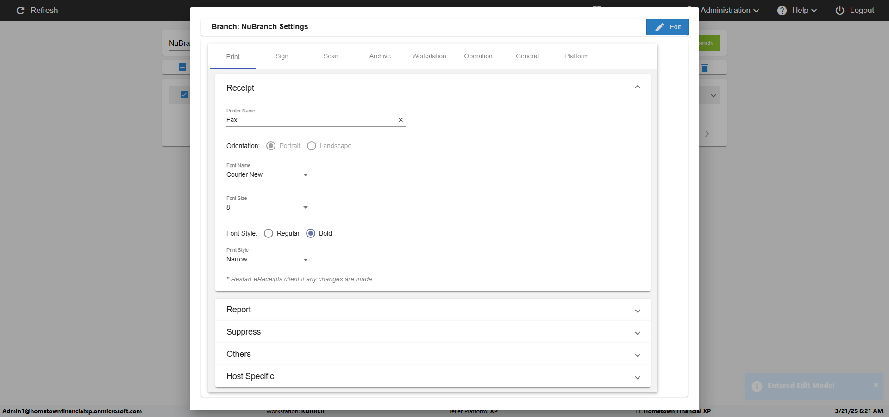This screenshot has width=889, height=417.
Task: Click the 'Orientation:' label
Action: coord(243,146)
